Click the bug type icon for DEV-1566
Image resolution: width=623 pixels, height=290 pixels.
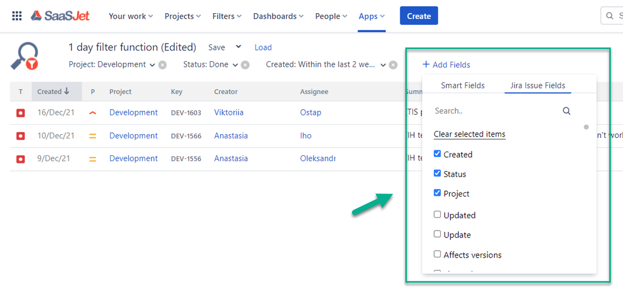click(21, 136)
